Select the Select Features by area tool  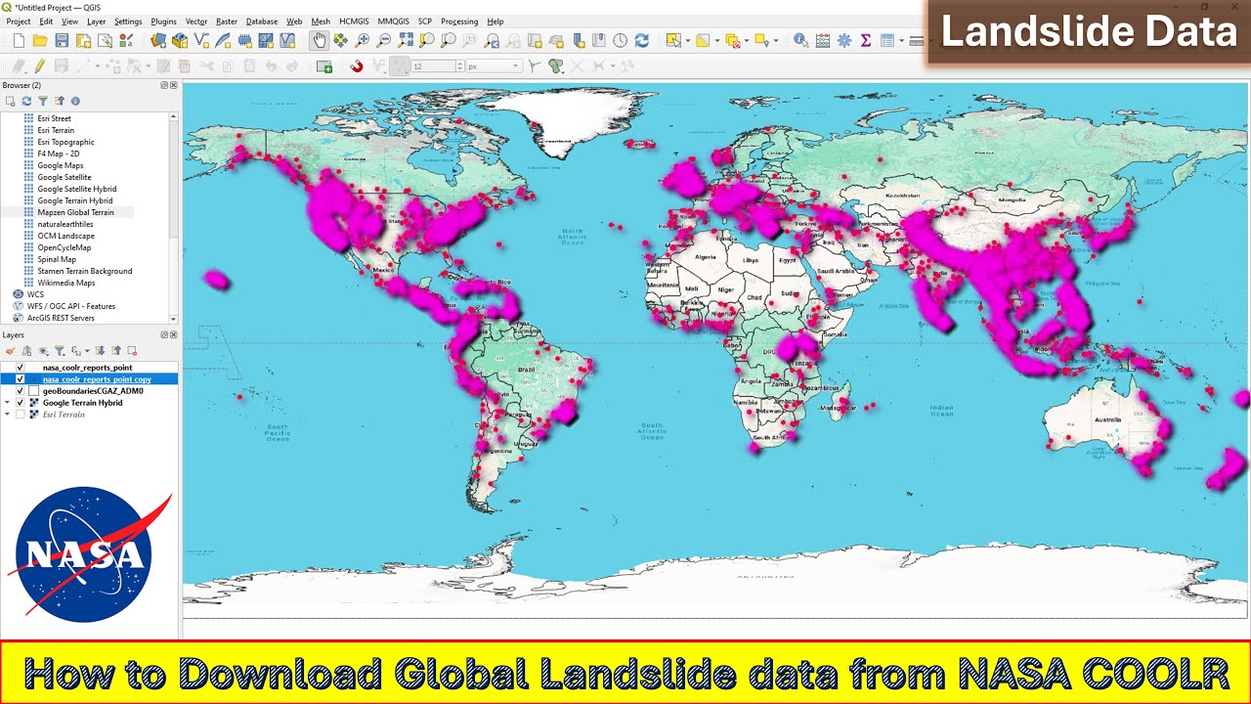(x=673, y=40)
